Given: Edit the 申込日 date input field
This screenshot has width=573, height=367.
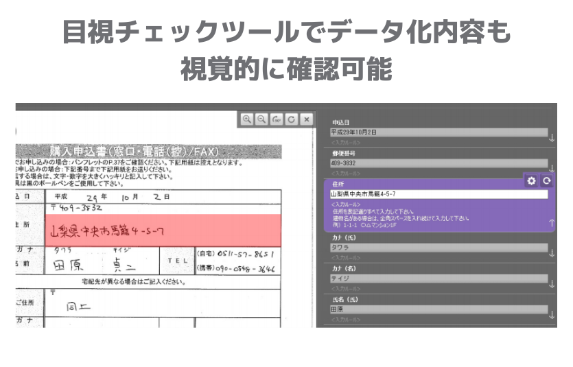Looking at the screenshot, I should click(x=438, y=132).
